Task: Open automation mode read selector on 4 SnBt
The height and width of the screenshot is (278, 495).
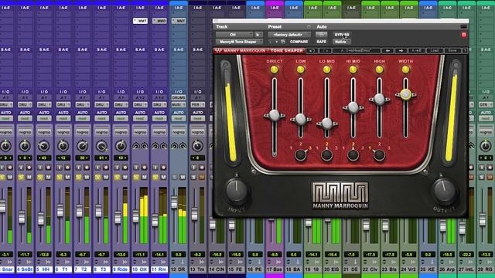Action: point(25,118)
